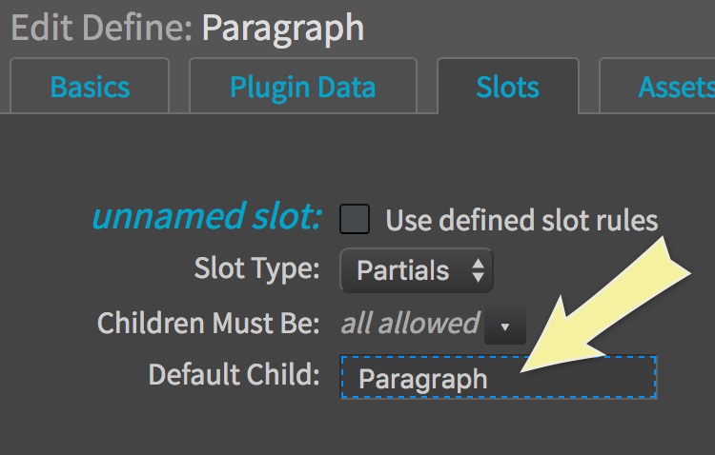Click the "Default Child:" label

point(234,375)
